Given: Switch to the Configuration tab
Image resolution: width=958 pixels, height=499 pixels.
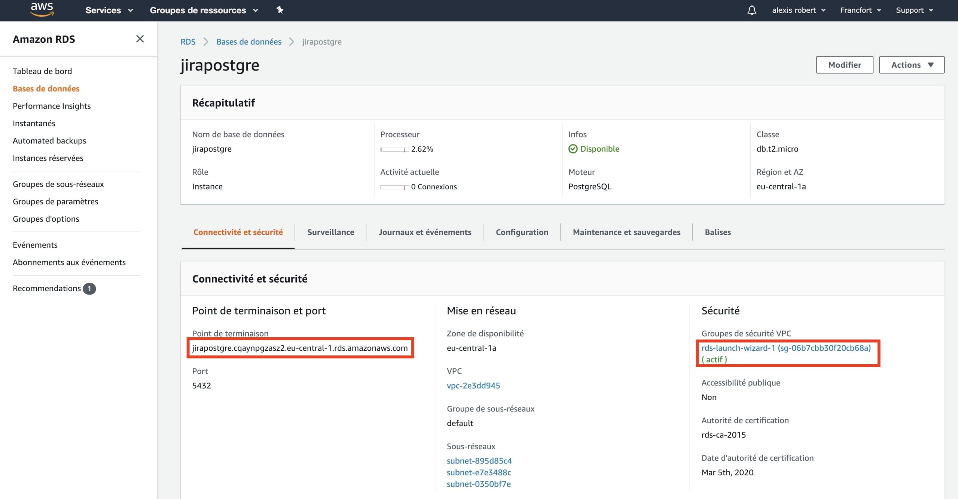Looking at the screenshot, I should tap(522, 232).
